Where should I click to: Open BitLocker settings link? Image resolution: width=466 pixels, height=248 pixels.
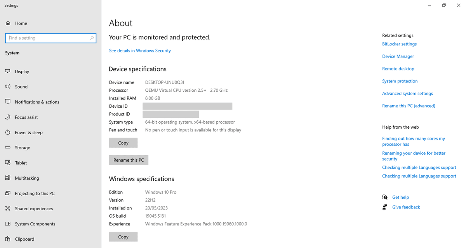click(399, 44)
